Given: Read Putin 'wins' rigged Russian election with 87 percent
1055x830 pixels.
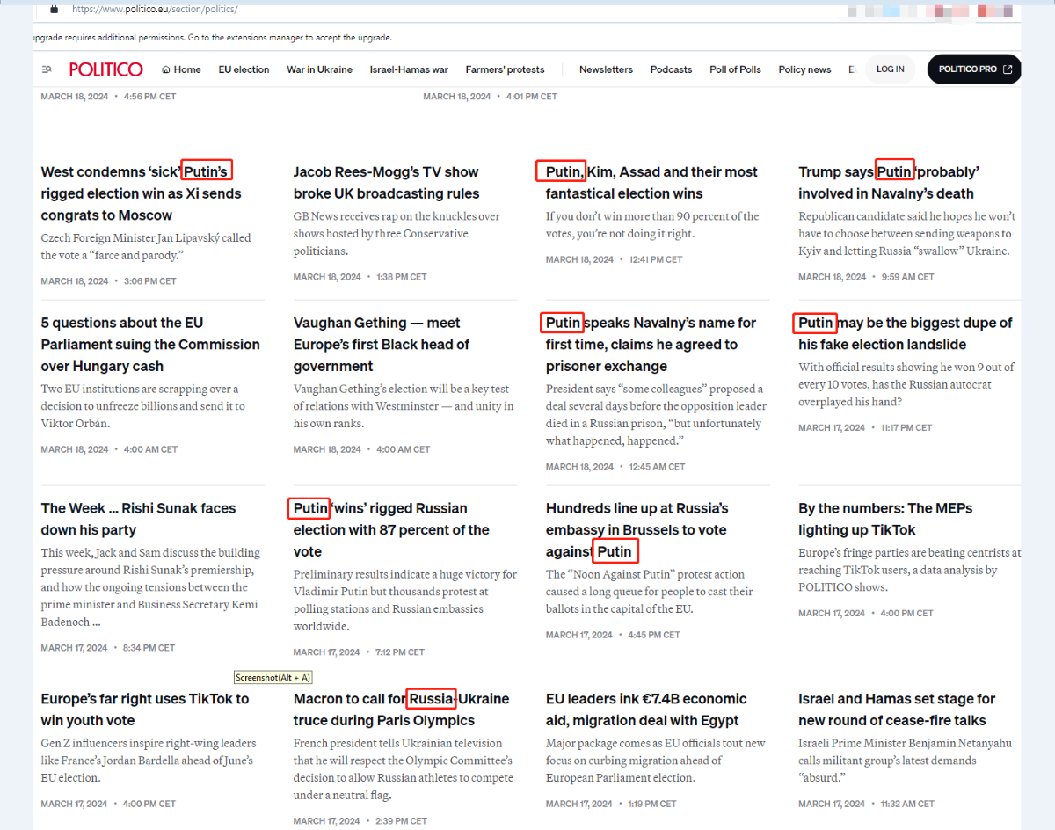Looking at the screenshot, I should pos(391,530).
